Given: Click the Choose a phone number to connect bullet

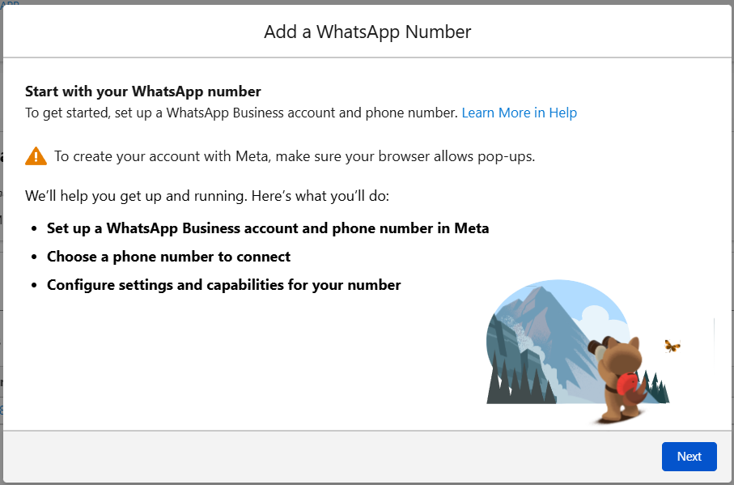Looking at the screenshot, I should 168,257.
